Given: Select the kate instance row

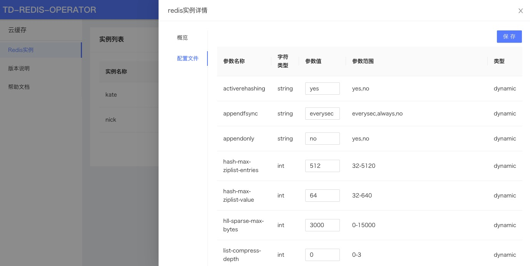Looking at the screenshot, I should (x=129, y=95).
